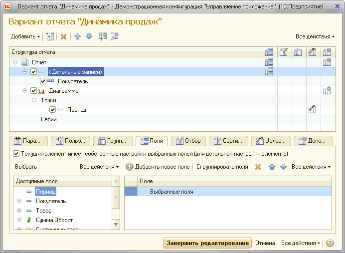Viewport: 345px width, 253px height.
Task: Click the conditional formatting icon in the Период row
Action: [312, 110]
